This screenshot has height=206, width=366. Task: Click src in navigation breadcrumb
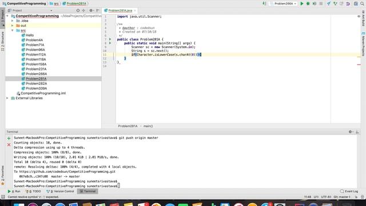pyautogui.click(x=54, y=3)
